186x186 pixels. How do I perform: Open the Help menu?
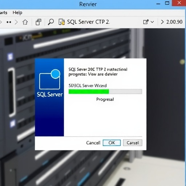point(17,12)
